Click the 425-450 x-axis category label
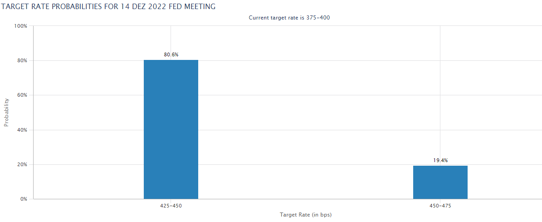This screenshot has width=542, height=222. [x=171, y=206]
